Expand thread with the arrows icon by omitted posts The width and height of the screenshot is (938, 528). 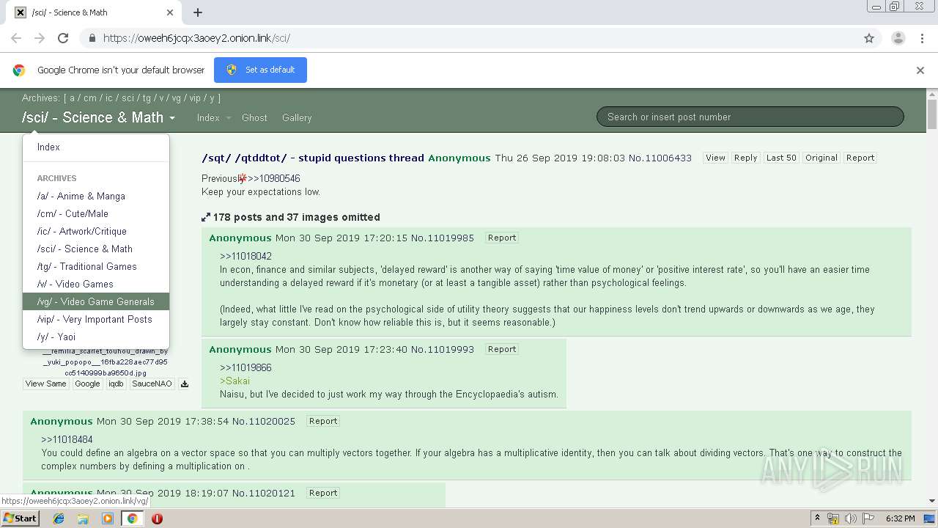click(206, 218)
